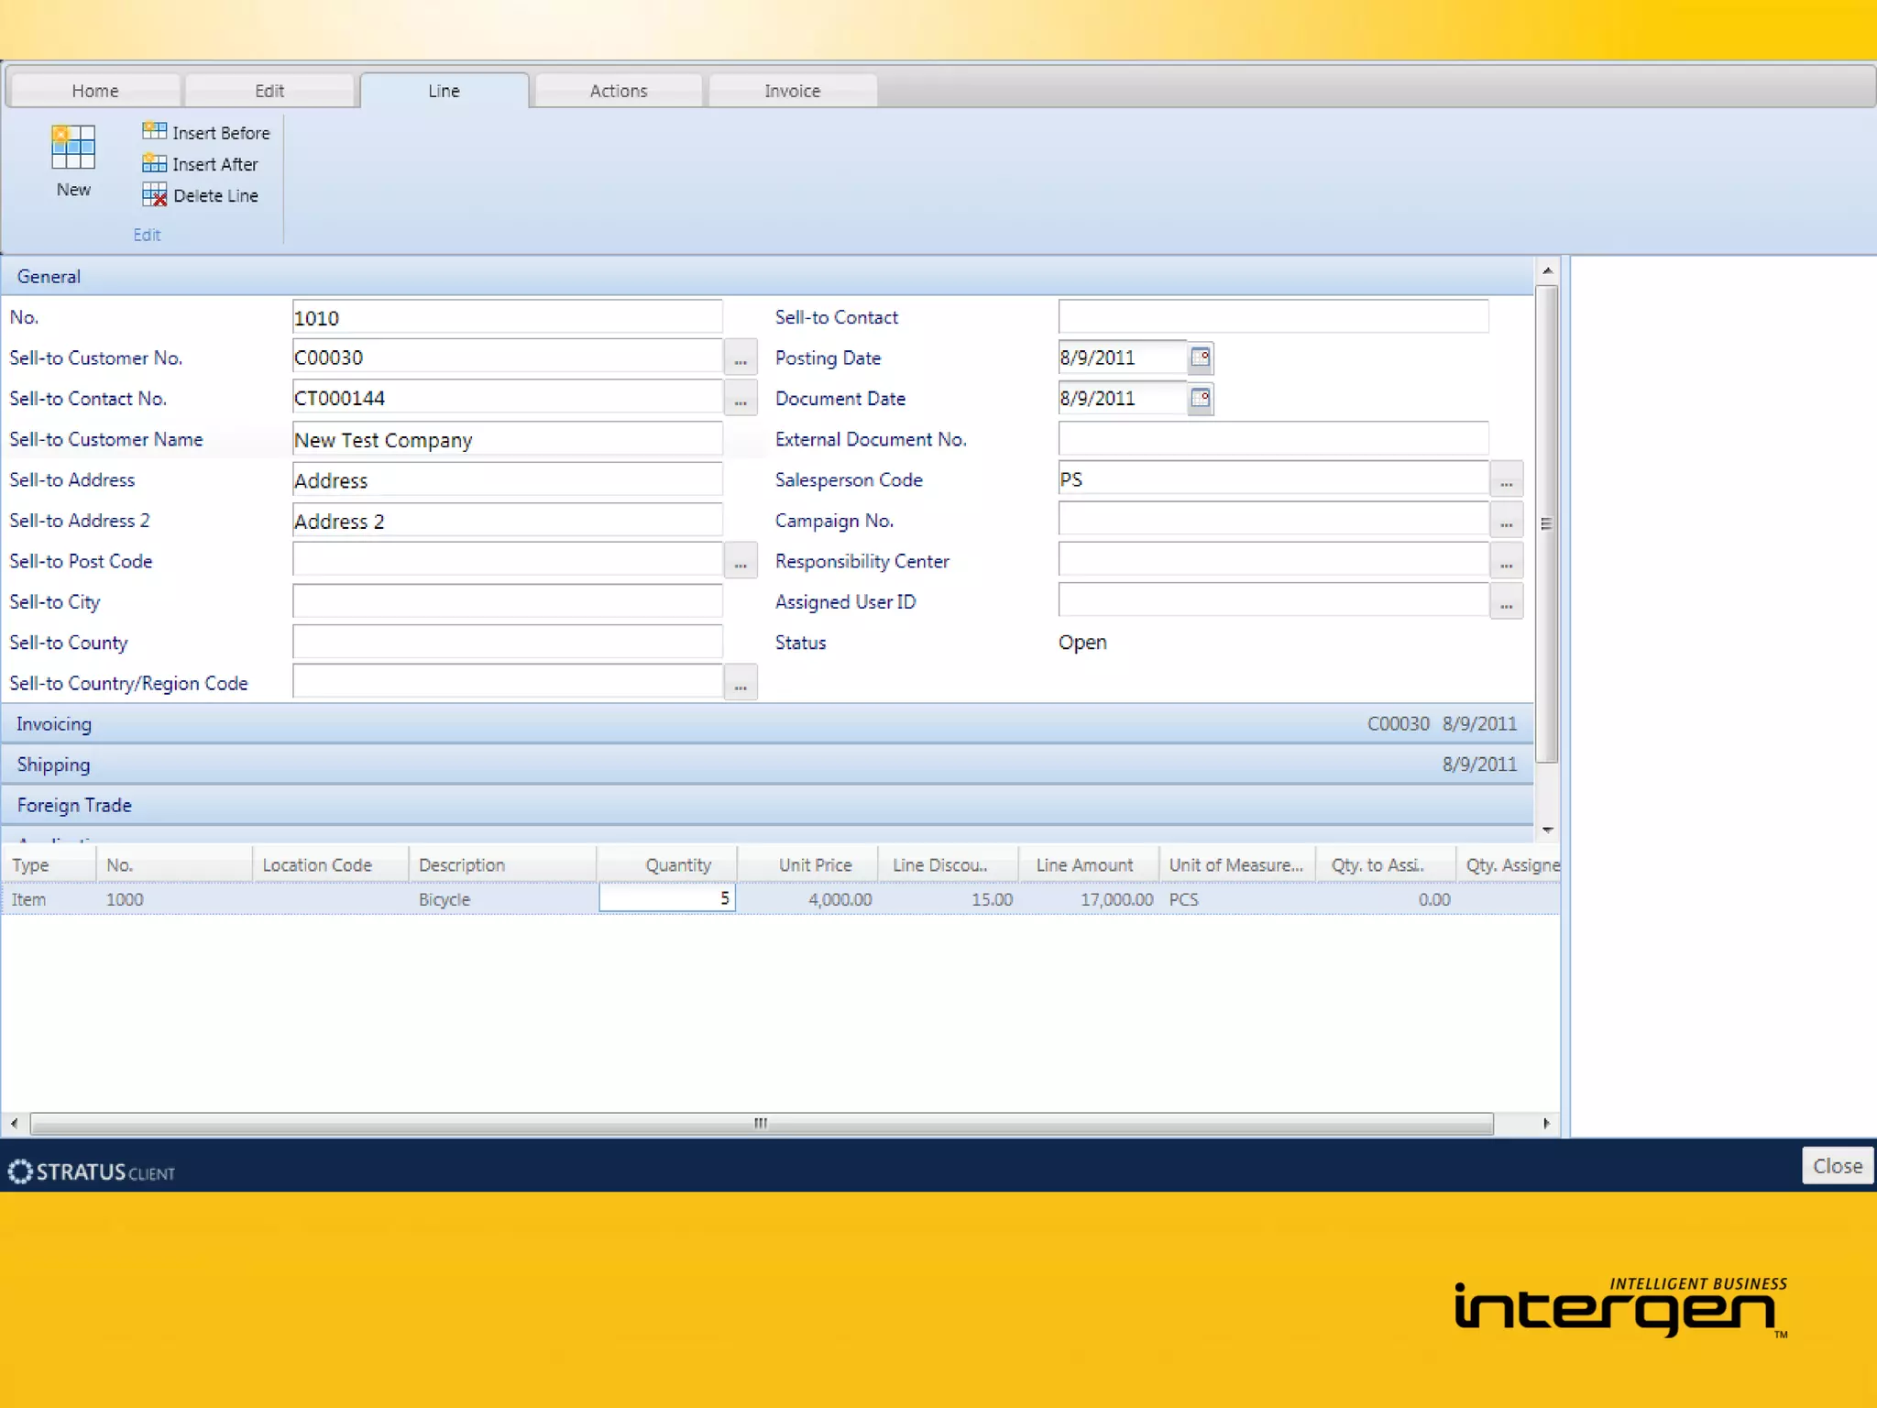Click the horizontal scrollbar thumb
Viewport: 1877px width, 1408px height.
(762, 1123)
